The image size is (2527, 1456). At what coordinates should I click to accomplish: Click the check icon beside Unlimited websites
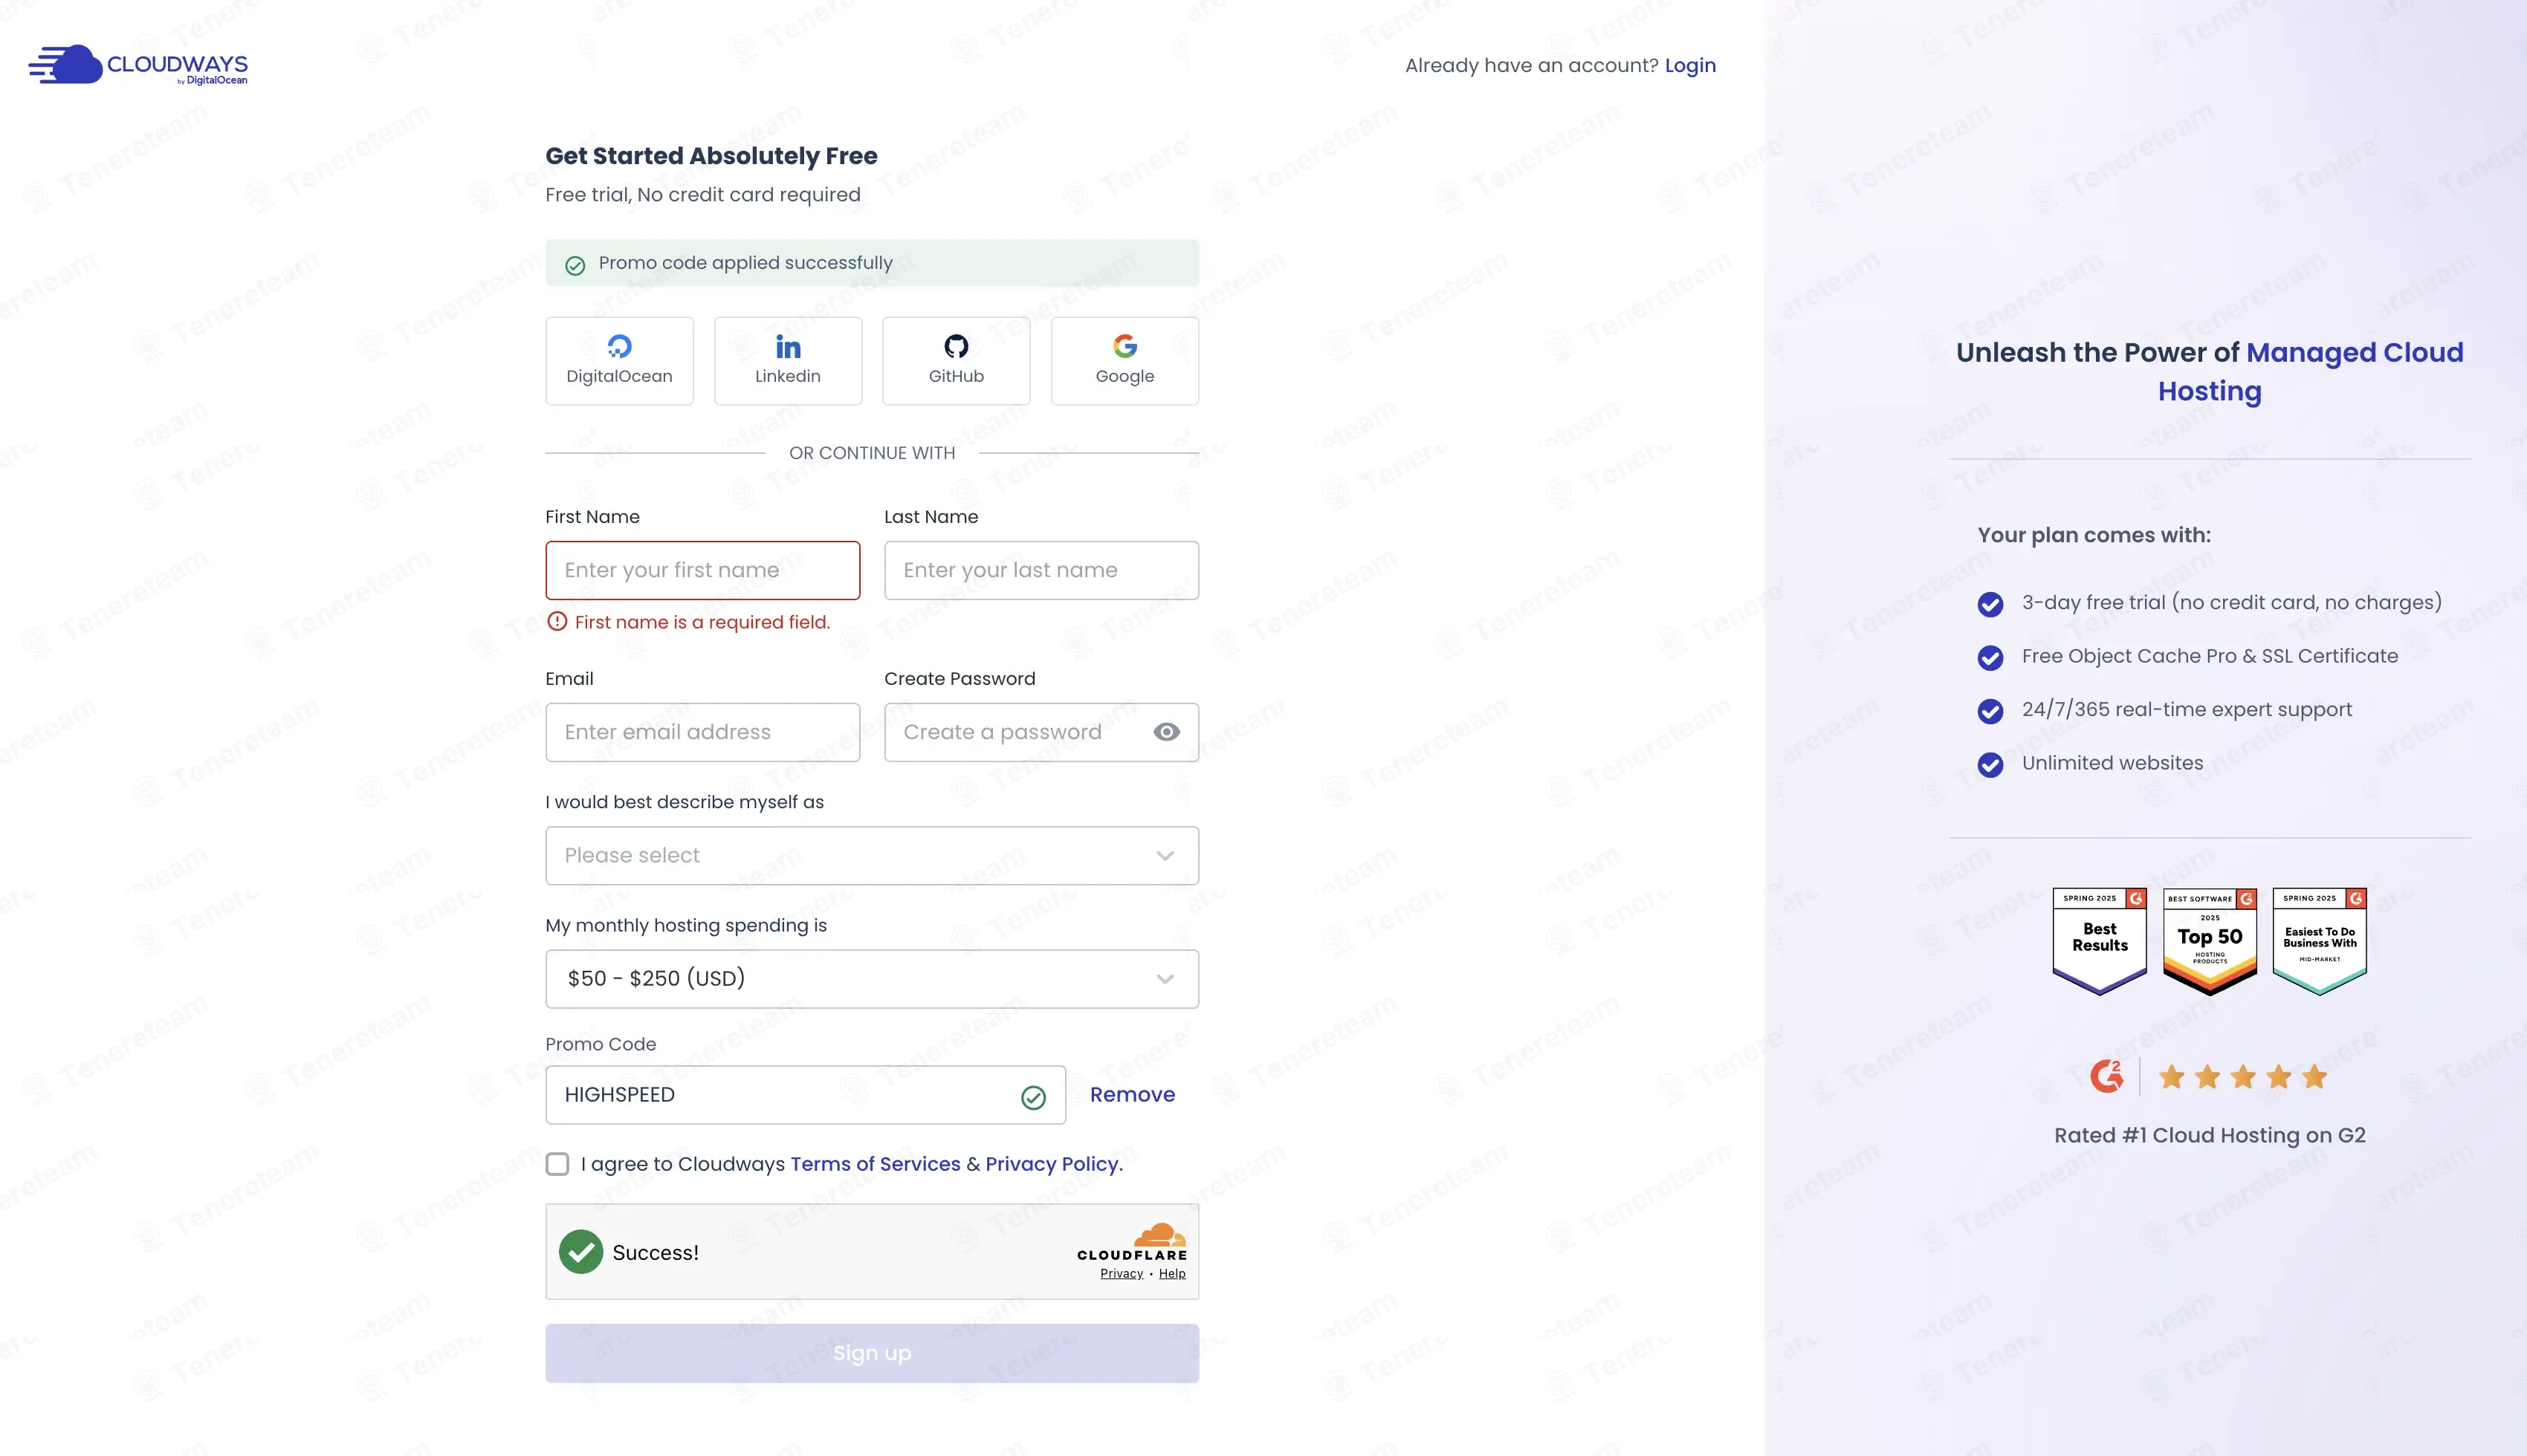tap(1991, 764)
